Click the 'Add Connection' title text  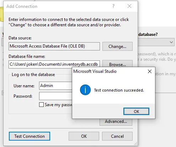pyautogui.click(x=22, y=6)
